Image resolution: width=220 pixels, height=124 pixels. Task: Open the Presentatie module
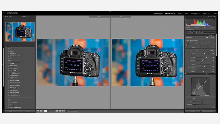point(196,14)
